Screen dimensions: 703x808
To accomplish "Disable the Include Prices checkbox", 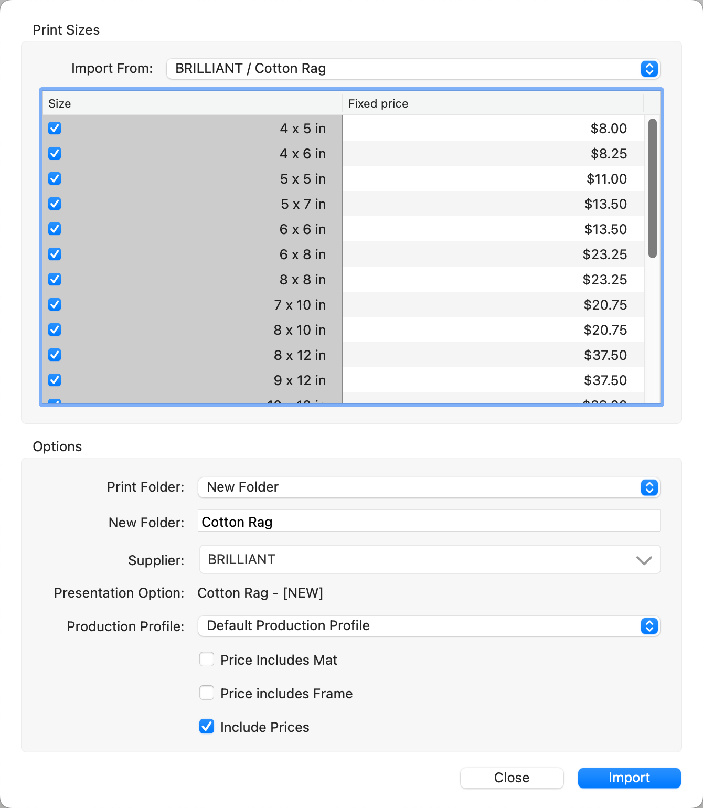I will click(x=207, y=727).
